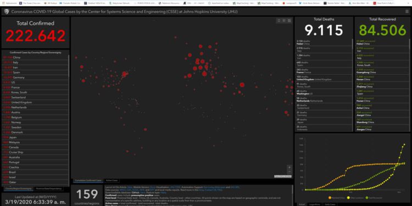Viewport: 412px width, 206px height.
Task: Click the large red circle over Hubei
Action: pyautogui.click(x=242, y=85)
